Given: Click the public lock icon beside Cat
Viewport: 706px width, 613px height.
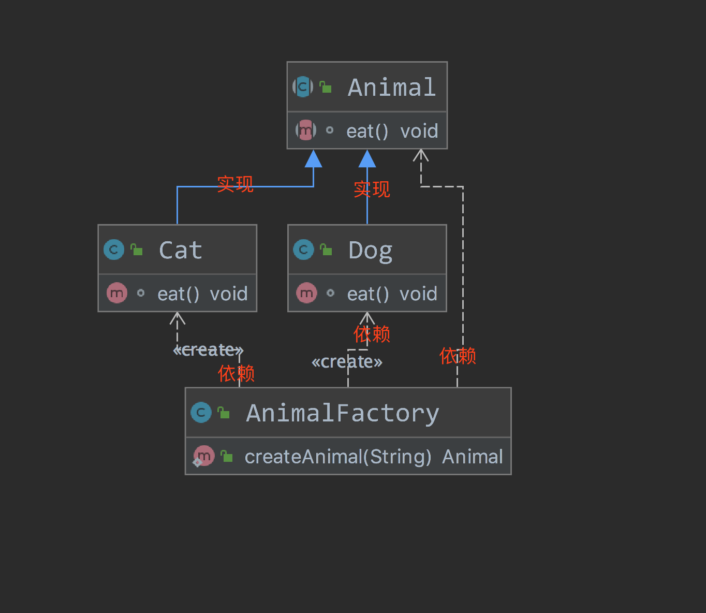Looking at the screenshot, I should (137, 250).
